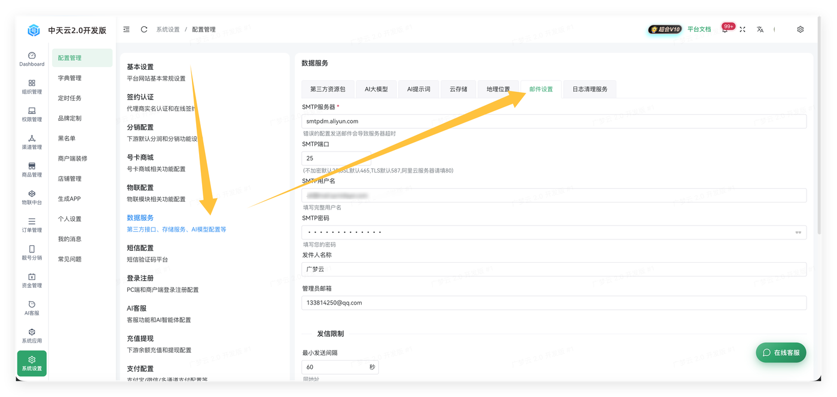Image resolution: width=837 pixels, height=397 pixels.
Task: Open 商品管理 in the sidebar
Action: click(x=32, y=170)
